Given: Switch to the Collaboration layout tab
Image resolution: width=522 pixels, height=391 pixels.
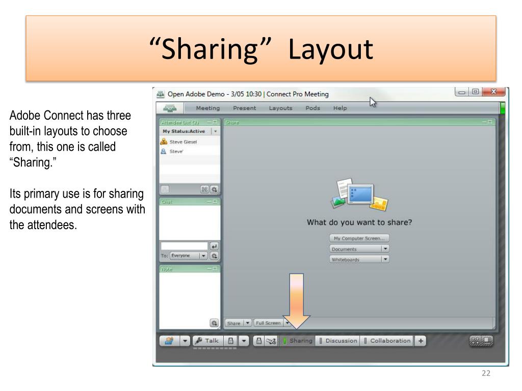Looking at the screenshot, I should tap(387, 341).
